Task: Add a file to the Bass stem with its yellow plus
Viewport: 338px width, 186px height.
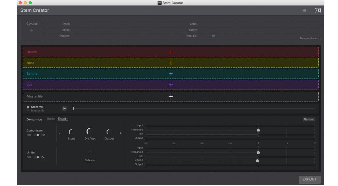Action: 171,63
